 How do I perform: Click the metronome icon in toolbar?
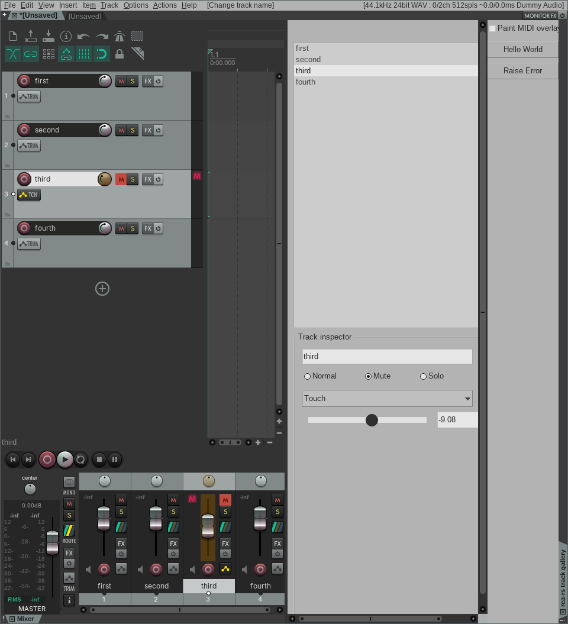(120, 36)
